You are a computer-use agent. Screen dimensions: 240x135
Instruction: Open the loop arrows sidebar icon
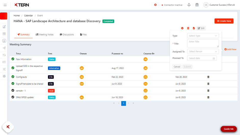point(4,55)
